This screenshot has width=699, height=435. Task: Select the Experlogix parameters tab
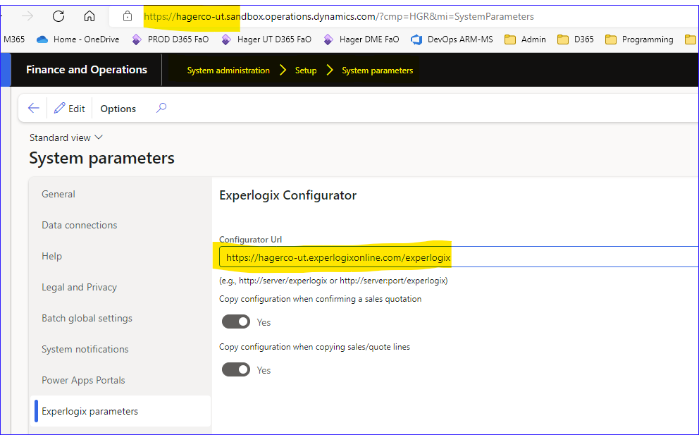(x=120, y=411)
